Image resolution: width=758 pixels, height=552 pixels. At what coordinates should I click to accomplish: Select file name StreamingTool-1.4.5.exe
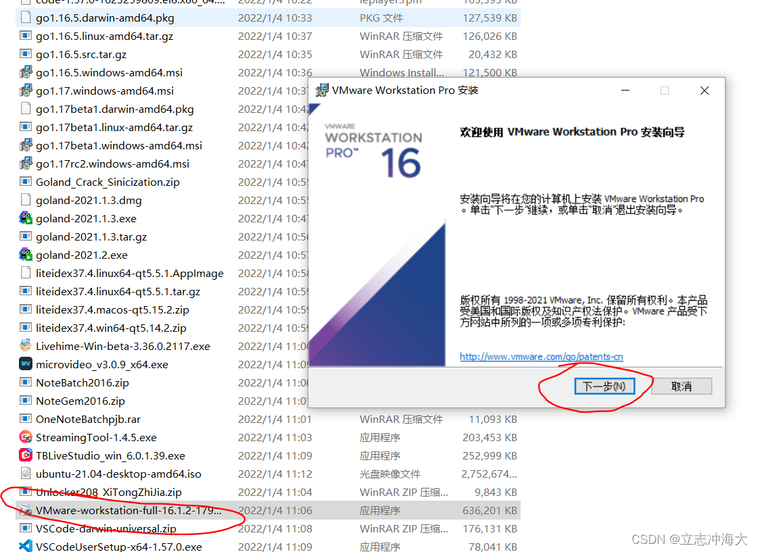point(96,438)
